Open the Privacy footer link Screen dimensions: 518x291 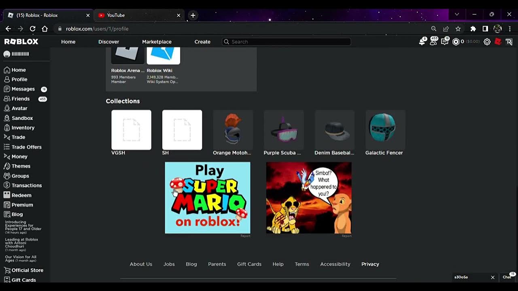[370, 264]
